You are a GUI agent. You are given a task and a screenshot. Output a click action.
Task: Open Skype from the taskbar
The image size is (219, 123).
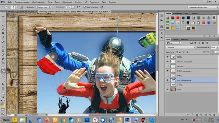[151, 120]
